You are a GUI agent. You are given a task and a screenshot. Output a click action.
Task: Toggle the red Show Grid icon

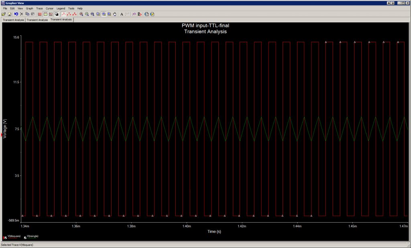click(x=40, y=14)
